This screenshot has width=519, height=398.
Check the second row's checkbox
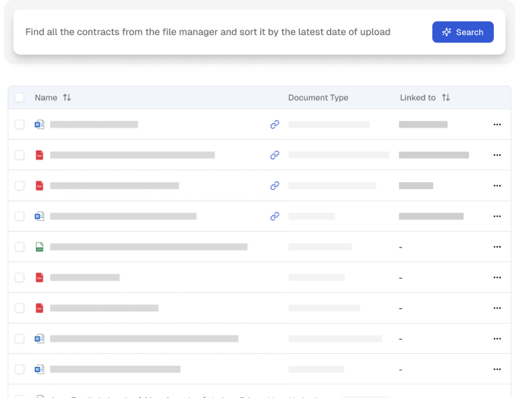[x=20, y=155]
